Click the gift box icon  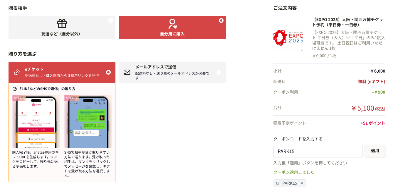coord(62,23)
